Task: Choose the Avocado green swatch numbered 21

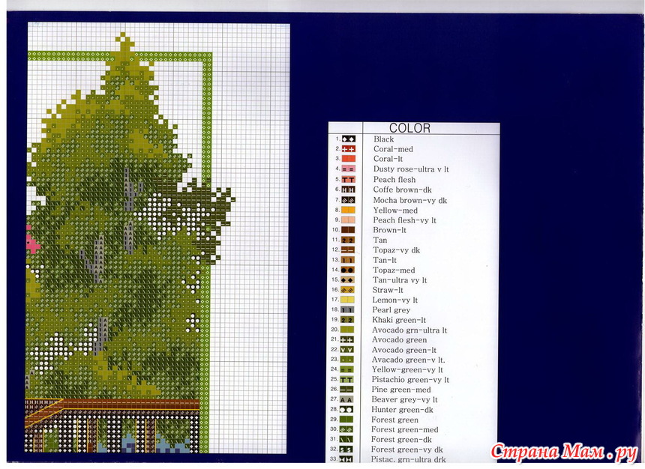Action: point(347,340)
